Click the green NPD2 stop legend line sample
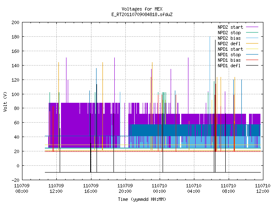This screenshot has width=271, height=203. click(252, 33)
